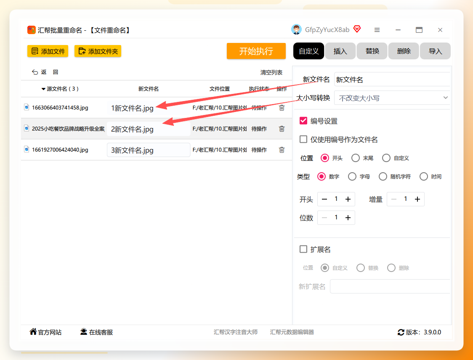Delete the 1661927006424040.jpg row with trash icon
Screen dimensions: 473x360
pos(282,149)
